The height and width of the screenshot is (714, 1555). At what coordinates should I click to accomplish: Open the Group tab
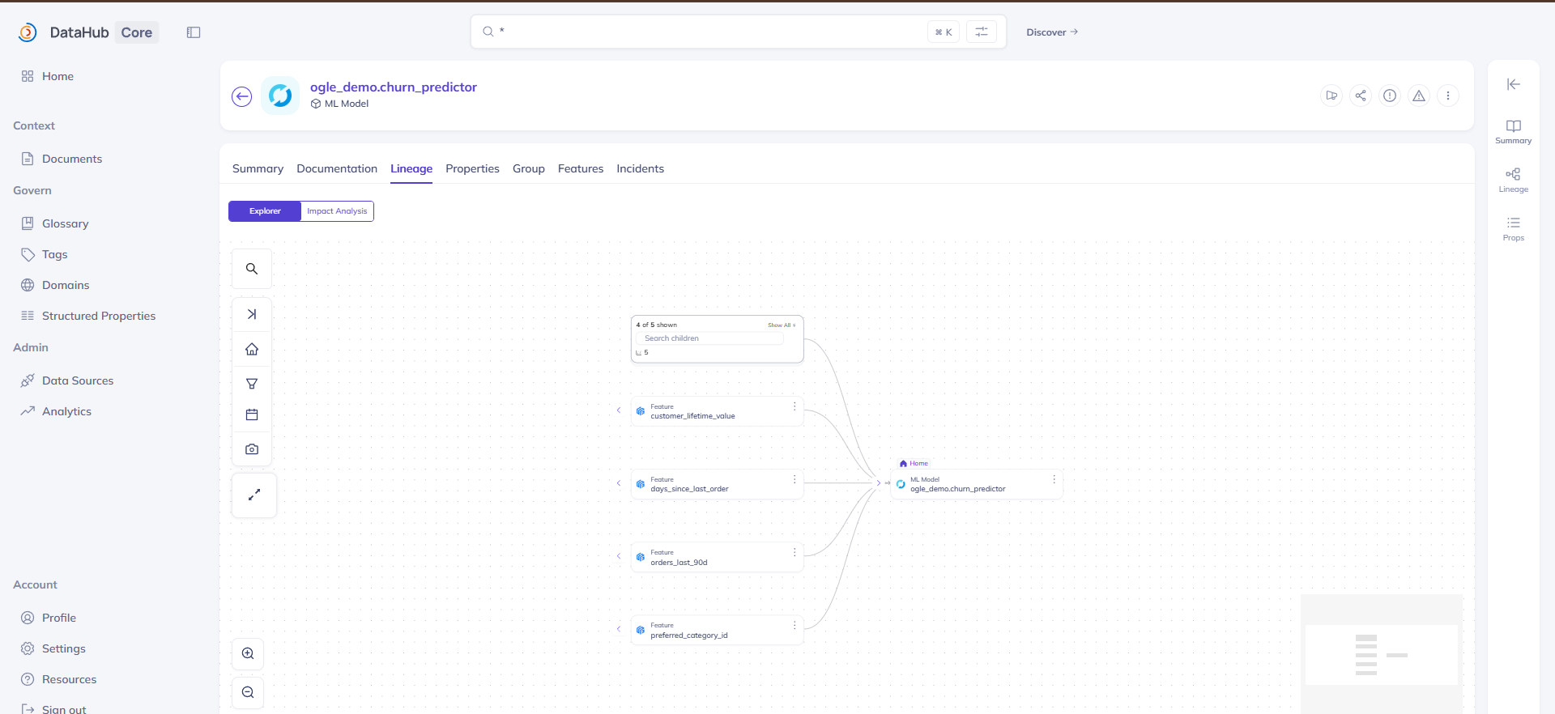click(529, 168)
